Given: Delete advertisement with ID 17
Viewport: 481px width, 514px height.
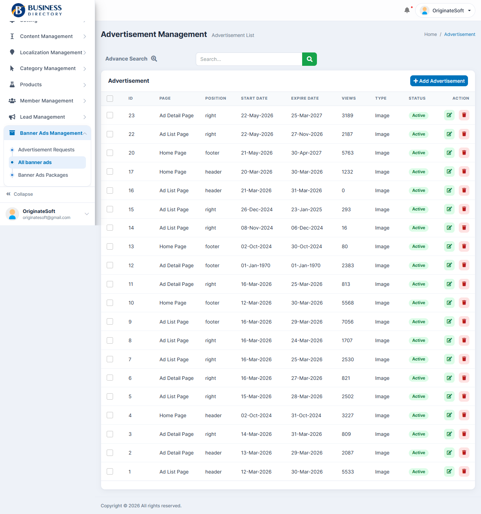Looking at the screenshot, I should [x=464, y=171].
